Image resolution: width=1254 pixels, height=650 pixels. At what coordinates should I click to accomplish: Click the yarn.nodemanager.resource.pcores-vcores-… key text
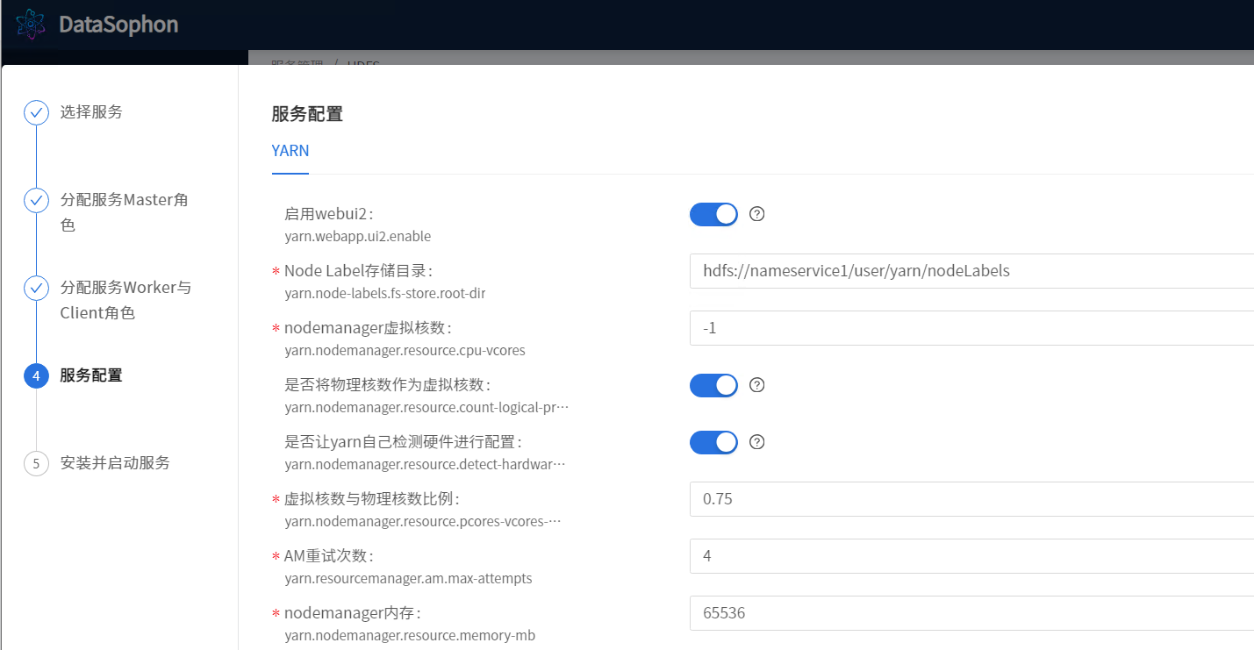coord(423,522)
